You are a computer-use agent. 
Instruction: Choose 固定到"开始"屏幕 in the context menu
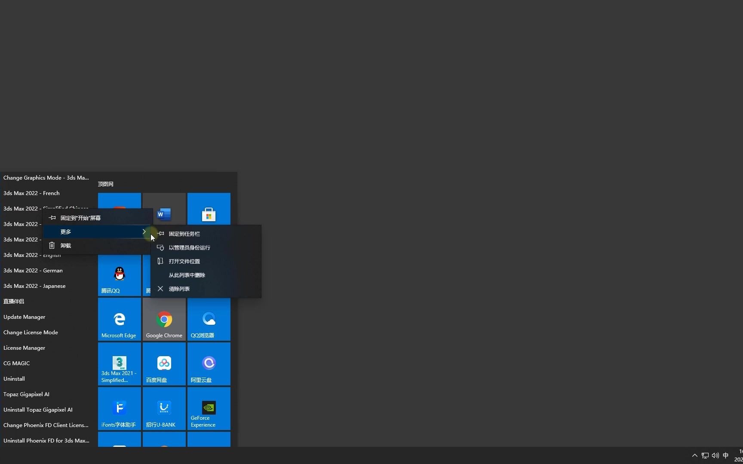pyautogui.click(x=98, y=218)
